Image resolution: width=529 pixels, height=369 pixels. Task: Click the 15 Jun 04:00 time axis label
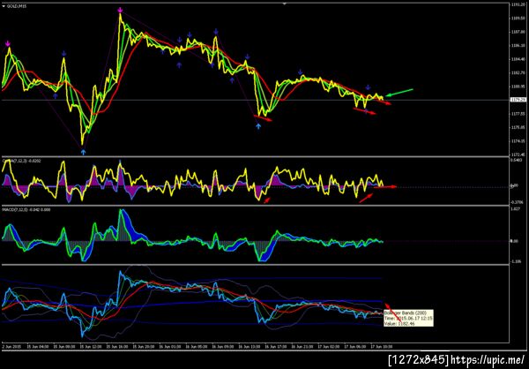click(x=37, y=347)
